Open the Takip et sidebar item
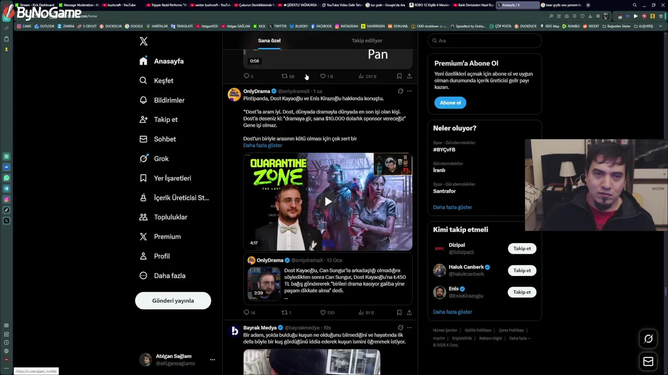 click(x=159, y=119)
